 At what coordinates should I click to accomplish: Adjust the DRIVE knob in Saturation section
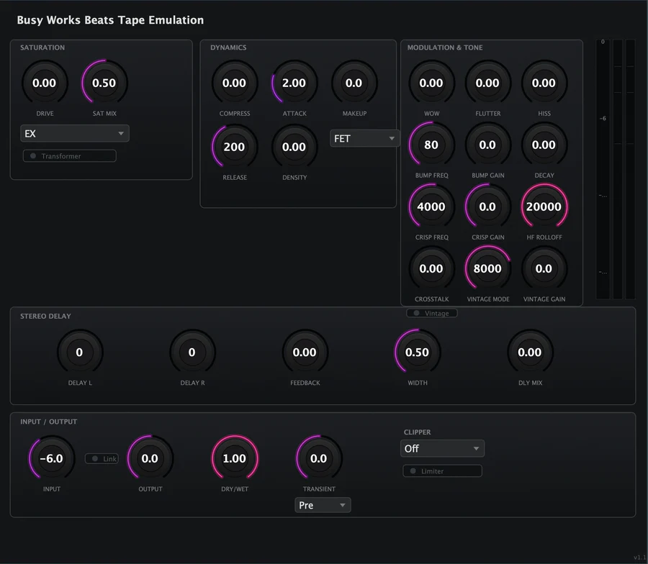(x=44, y=83)
